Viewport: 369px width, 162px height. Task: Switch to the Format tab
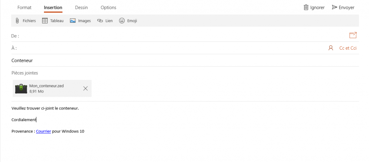(x=24, y=8)
